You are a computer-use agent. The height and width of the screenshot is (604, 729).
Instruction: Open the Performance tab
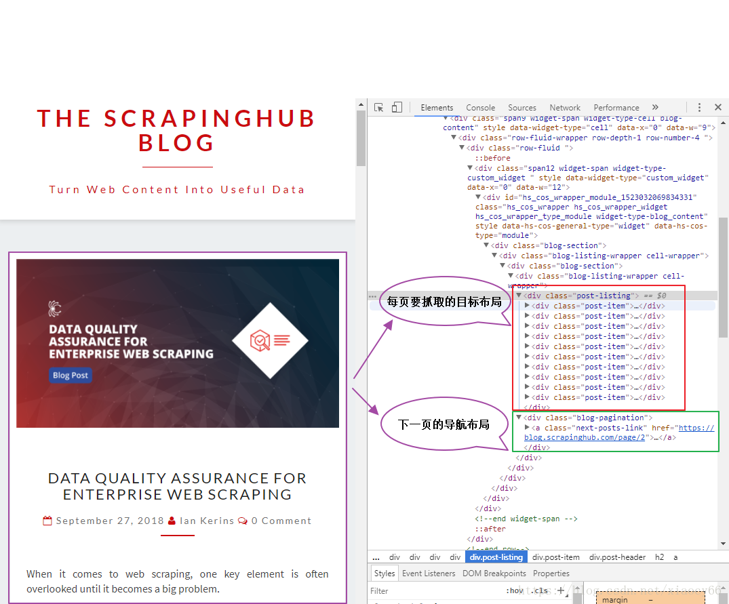click(616, 107)
